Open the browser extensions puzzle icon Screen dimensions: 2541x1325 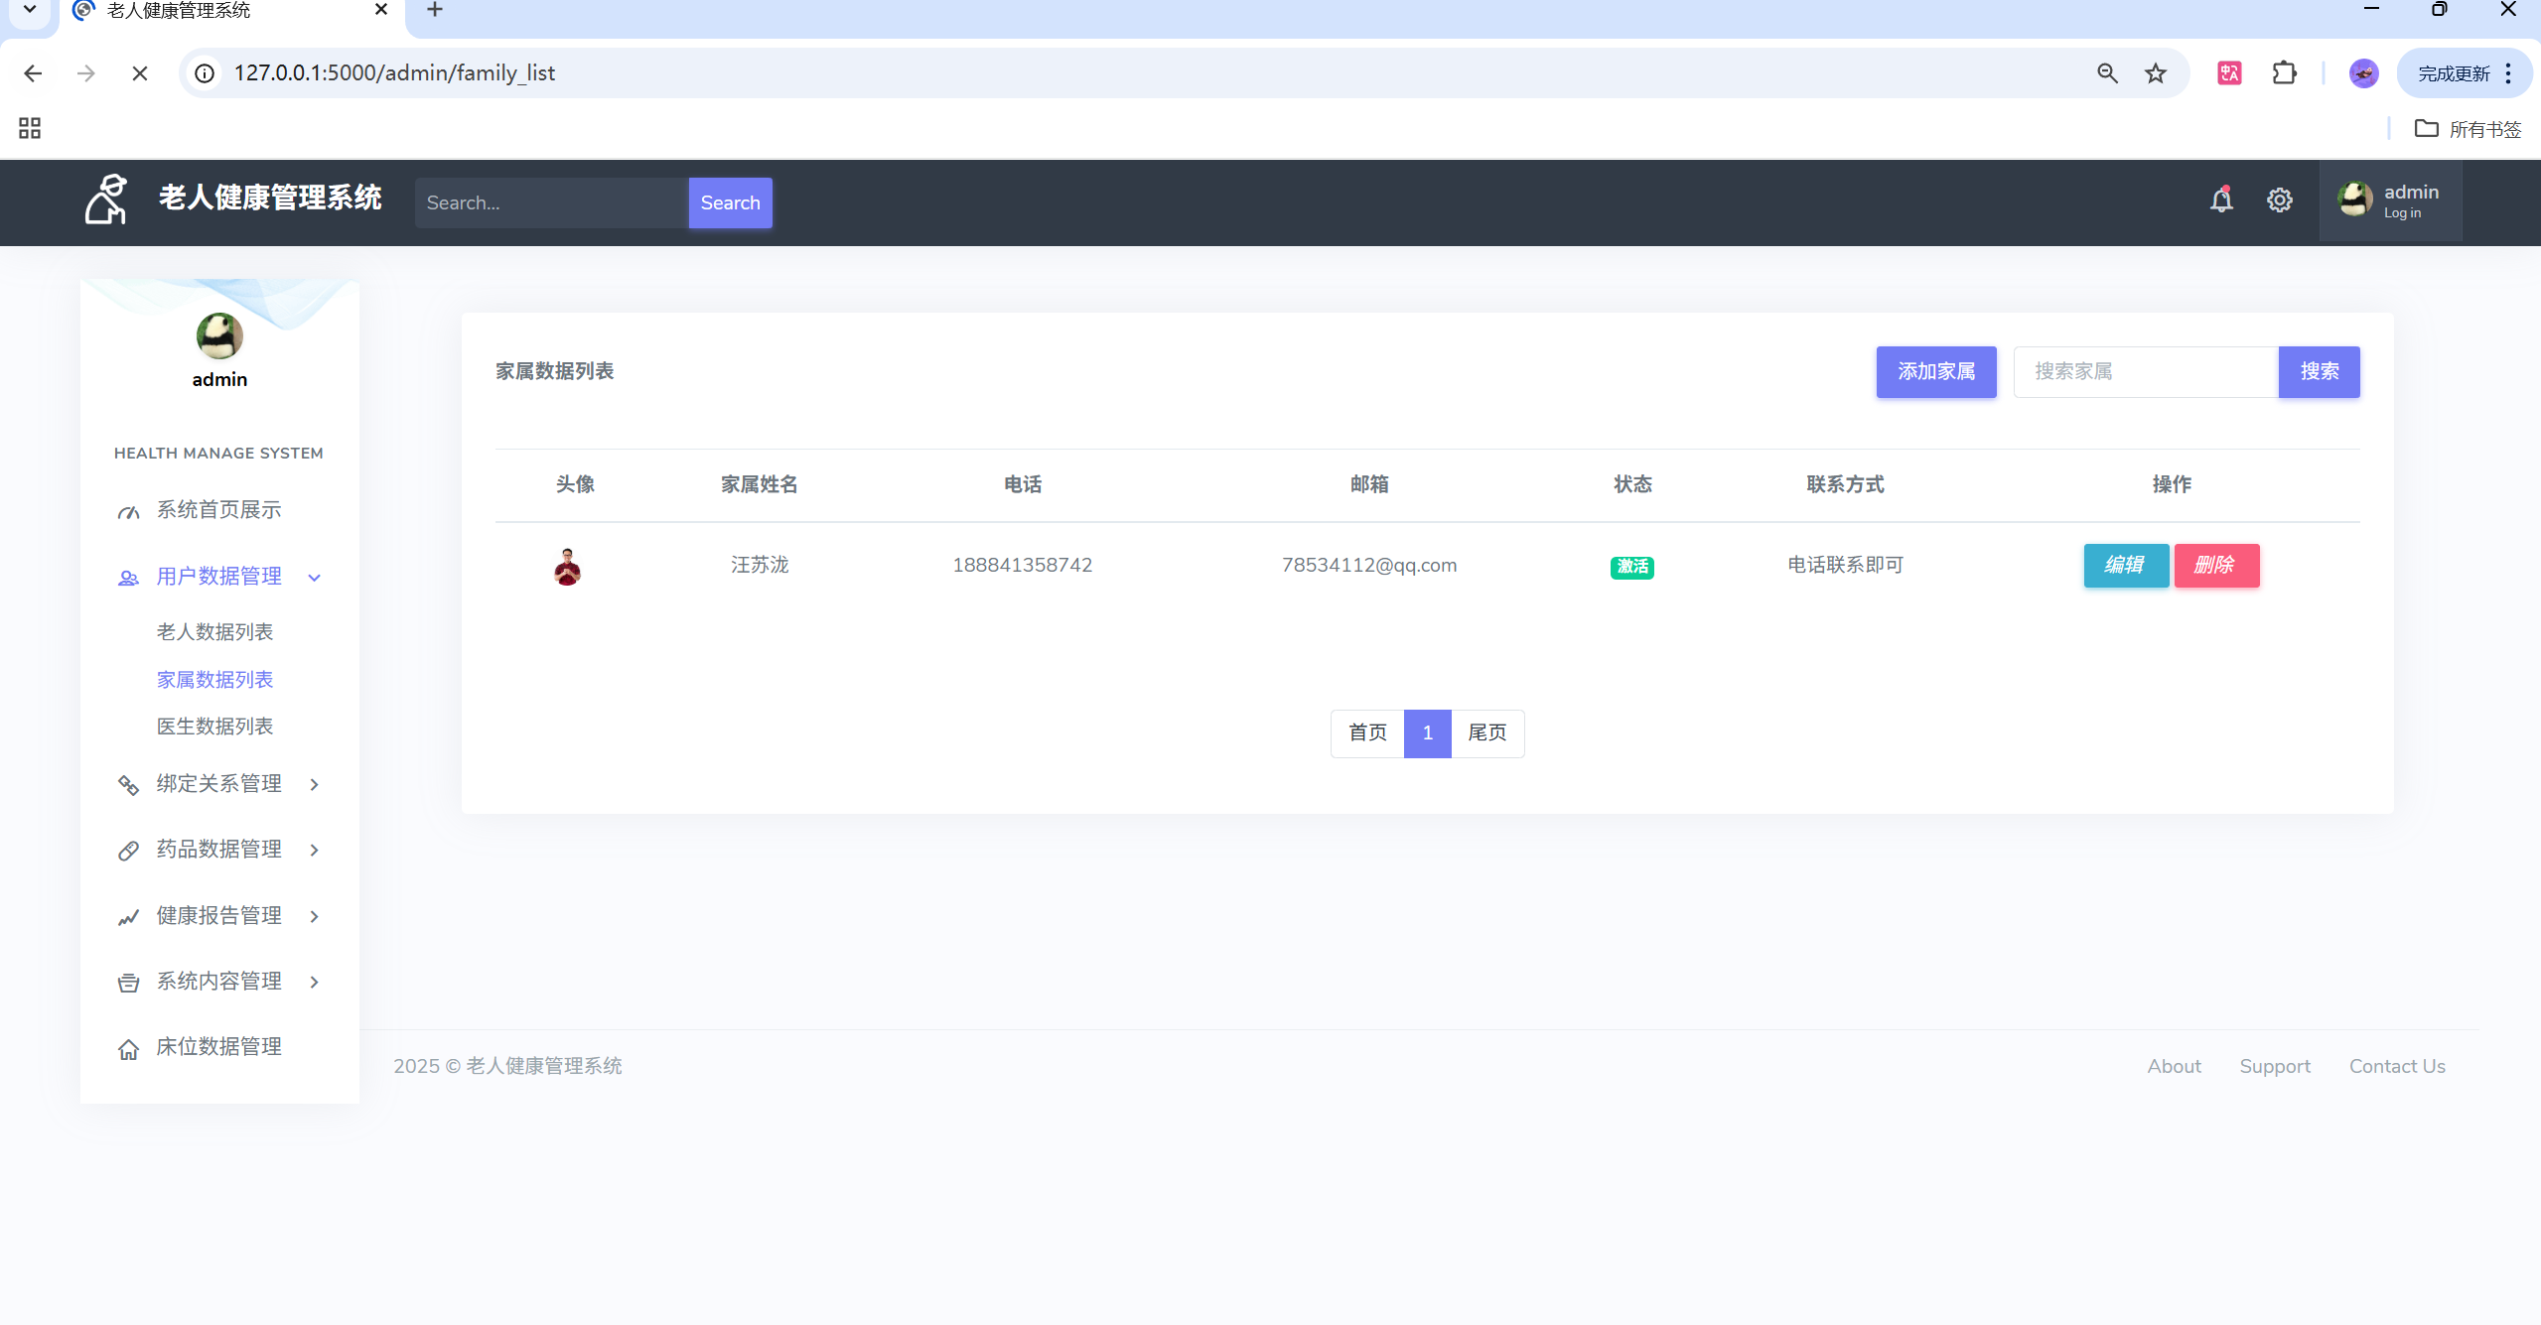coord(2284,73)
